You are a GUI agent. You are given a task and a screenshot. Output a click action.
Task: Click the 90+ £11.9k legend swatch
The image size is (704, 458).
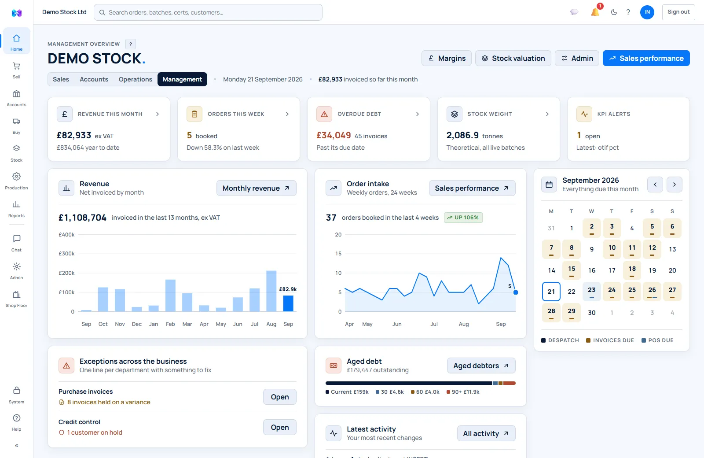(448, 392)
